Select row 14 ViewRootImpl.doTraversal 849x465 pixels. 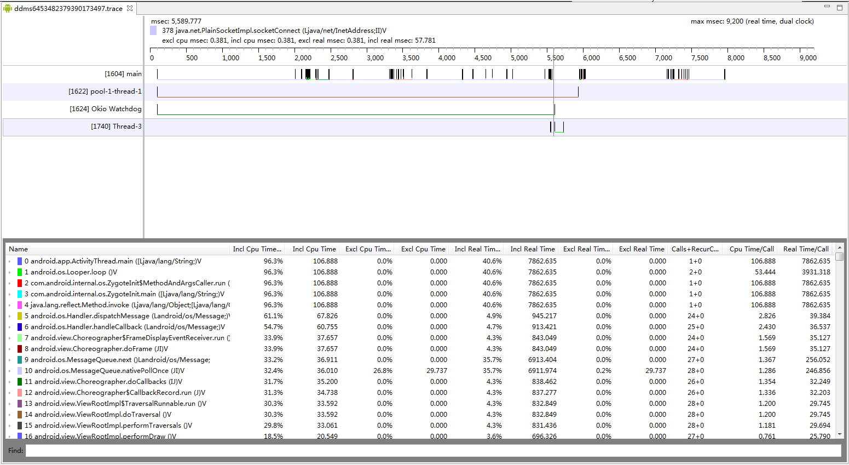[419, 415]
